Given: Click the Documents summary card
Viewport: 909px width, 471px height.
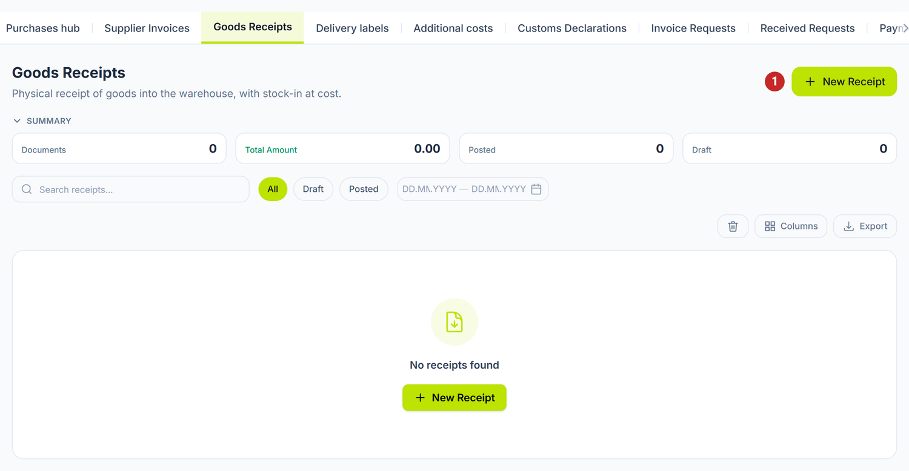Looking at the screenshot, I should pos(119,149).
